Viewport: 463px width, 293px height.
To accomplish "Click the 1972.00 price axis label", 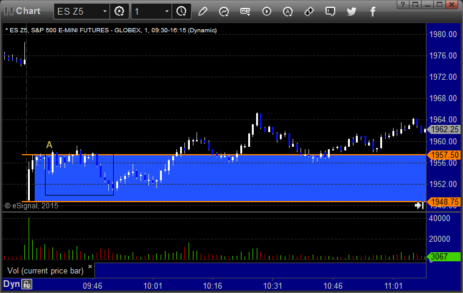I will 443,77.
